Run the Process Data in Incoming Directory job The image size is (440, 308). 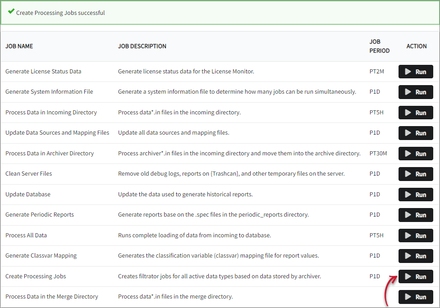[415, 112]
